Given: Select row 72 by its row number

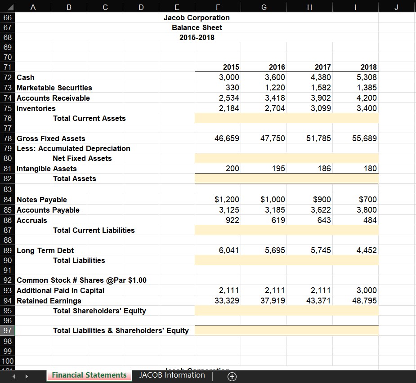Looking at the screenshot, I should [x=7, y=77].
